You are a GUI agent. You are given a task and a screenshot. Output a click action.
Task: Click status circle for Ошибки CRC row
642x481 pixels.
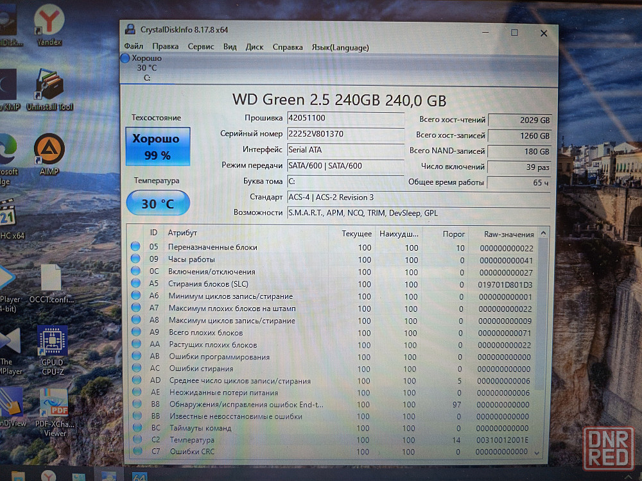[x=137, y=451]
